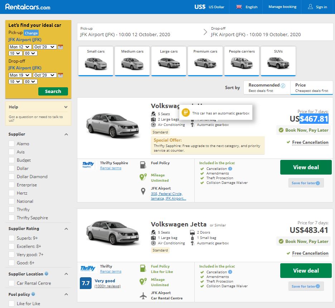Click airplane icon by Car Rental Centre
This screenshot has width=335, height=308.
pyautogui.click(x=143, y=295)
